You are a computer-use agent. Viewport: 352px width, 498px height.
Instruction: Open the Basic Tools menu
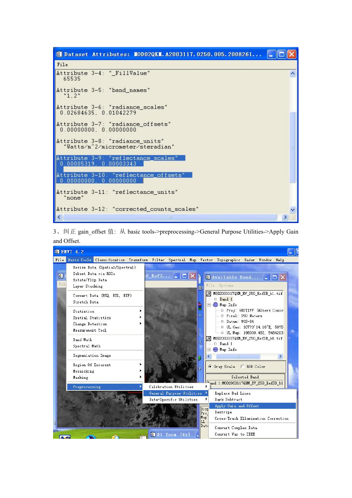coord(80,260)
